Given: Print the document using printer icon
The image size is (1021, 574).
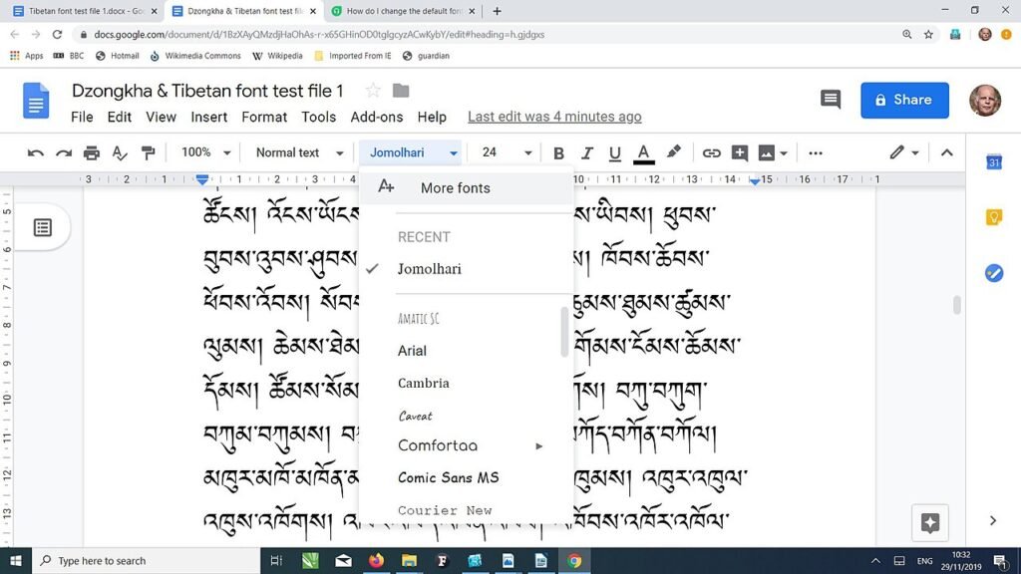Looking at the screenshot, I should point(92,152).
